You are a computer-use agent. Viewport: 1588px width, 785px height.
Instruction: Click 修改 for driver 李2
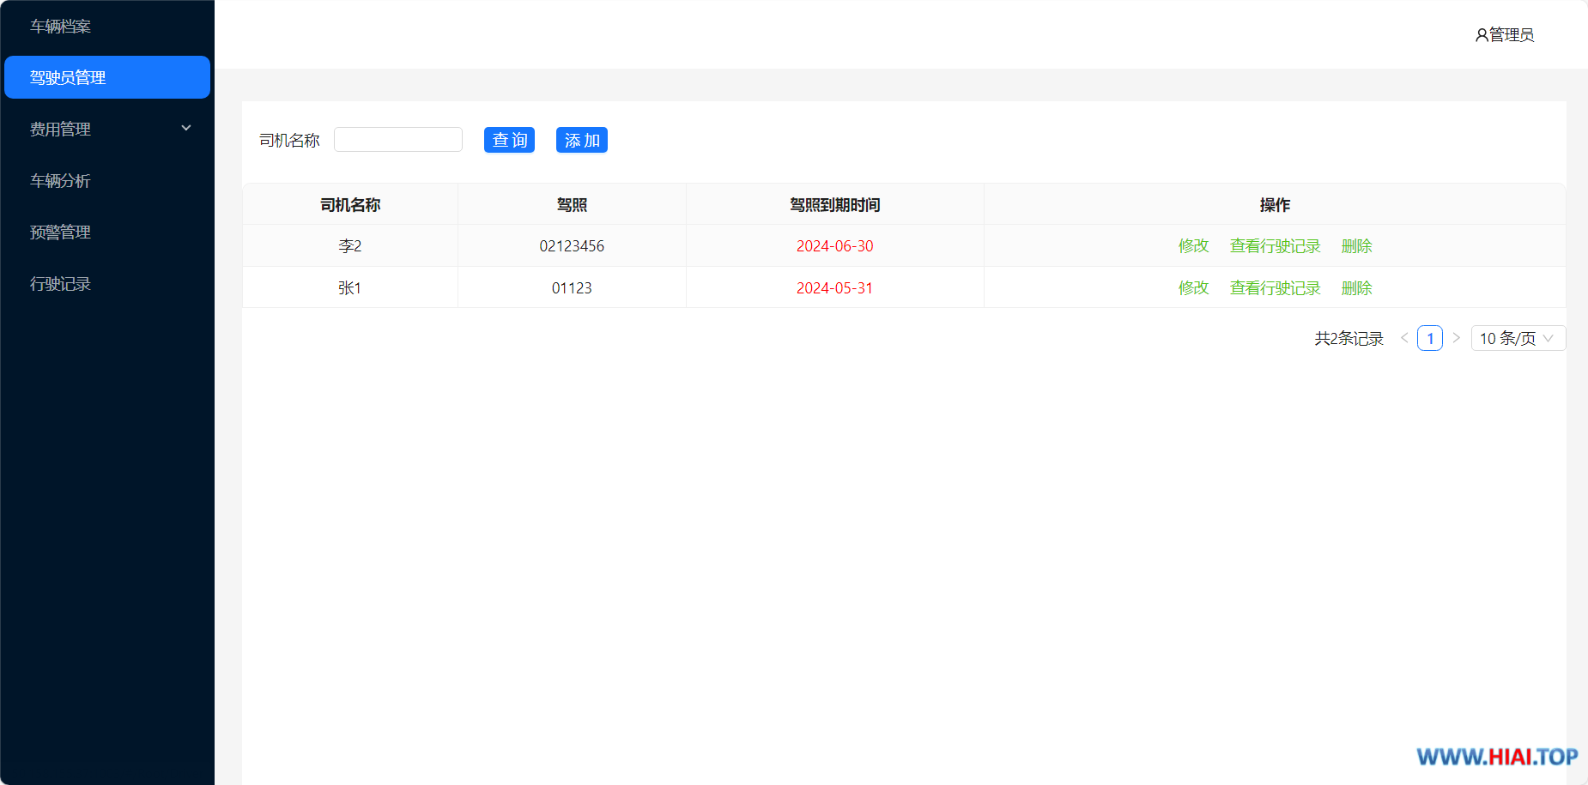(x=1193, y=246)
